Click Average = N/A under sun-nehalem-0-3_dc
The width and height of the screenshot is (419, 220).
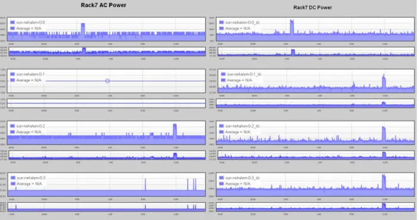pos(238,184)
